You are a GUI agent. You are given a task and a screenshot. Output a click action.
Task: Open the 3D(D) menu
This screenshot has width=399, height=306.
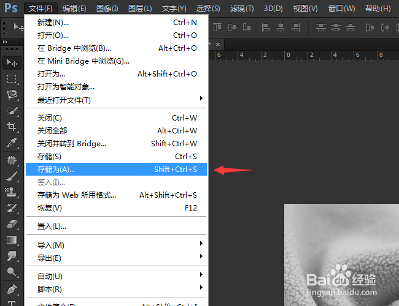coord(273,9)
